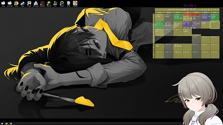Screen dimensions: 223x125
Task: Open the Windows Start menu
Action: point(2,123)
